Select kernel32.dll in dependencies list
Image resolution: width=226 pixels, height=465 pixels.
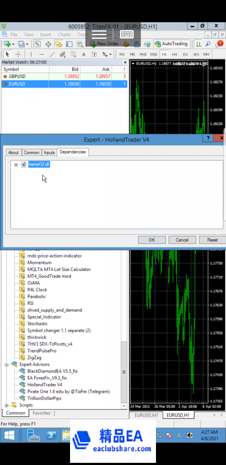coord(39,164)
